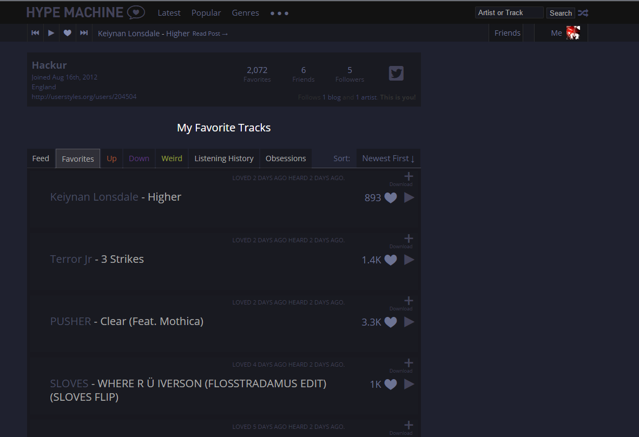Click the rewind/previous track icon
639x437 pixels.
point(35,32)
